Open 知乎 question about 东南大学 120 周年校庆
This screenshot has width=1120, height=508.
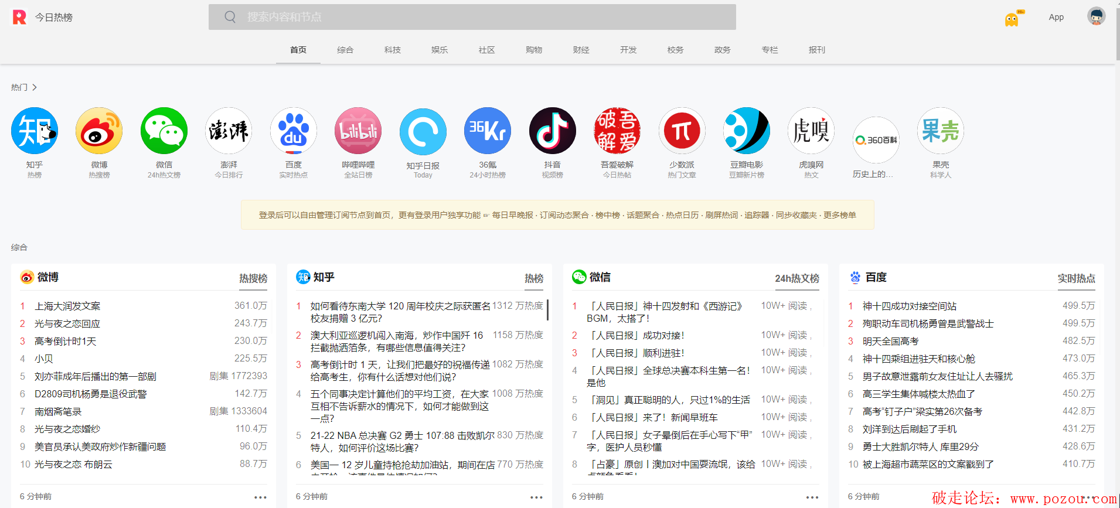[x=400, y=312]
